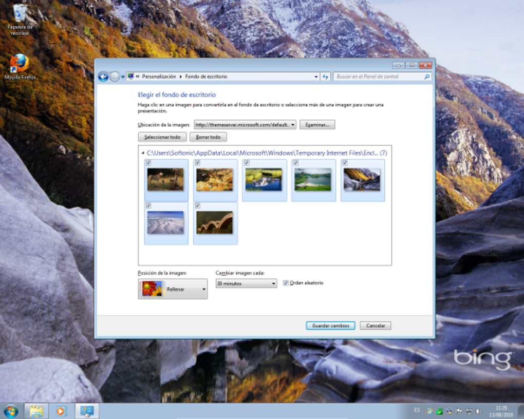
Task: Click the refresh icon beside the address bar
Action: [325, 76]
